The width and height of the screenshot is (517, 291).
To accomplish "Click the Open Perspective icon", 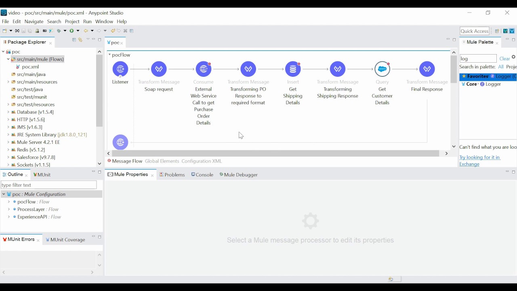I will click(x=498, y=31).
